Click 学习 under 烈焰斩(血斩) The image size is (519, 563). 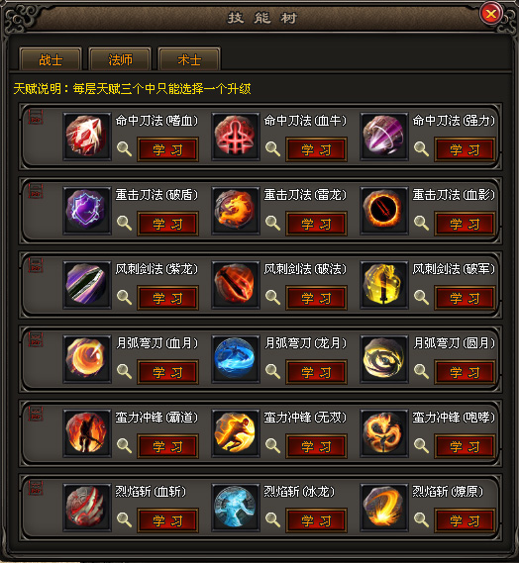pyautogui.click(x=167, y=520)
